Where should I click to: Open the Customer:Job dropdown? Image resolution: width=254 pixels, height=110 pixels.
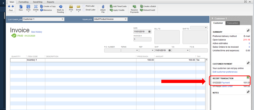click(x=63, y=19)
